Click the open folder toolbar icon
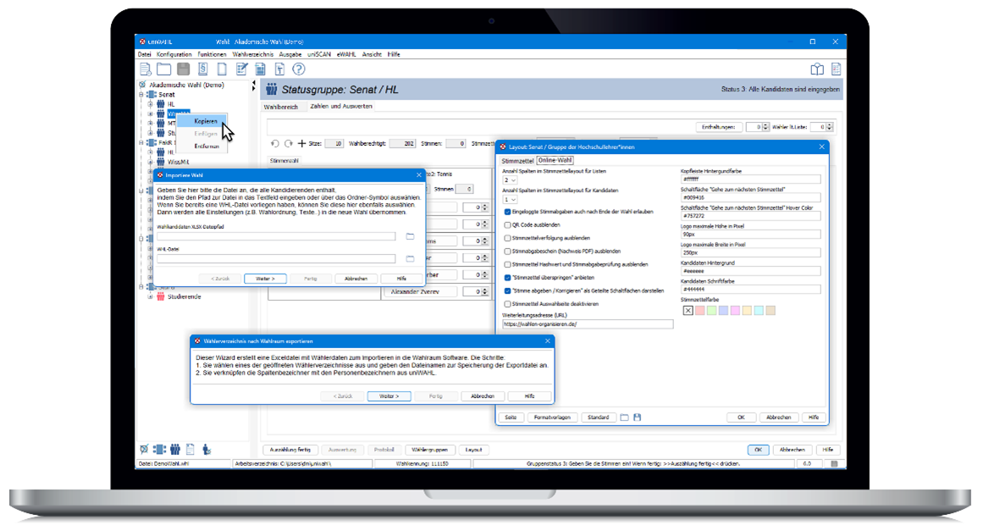 pos(163,69)
